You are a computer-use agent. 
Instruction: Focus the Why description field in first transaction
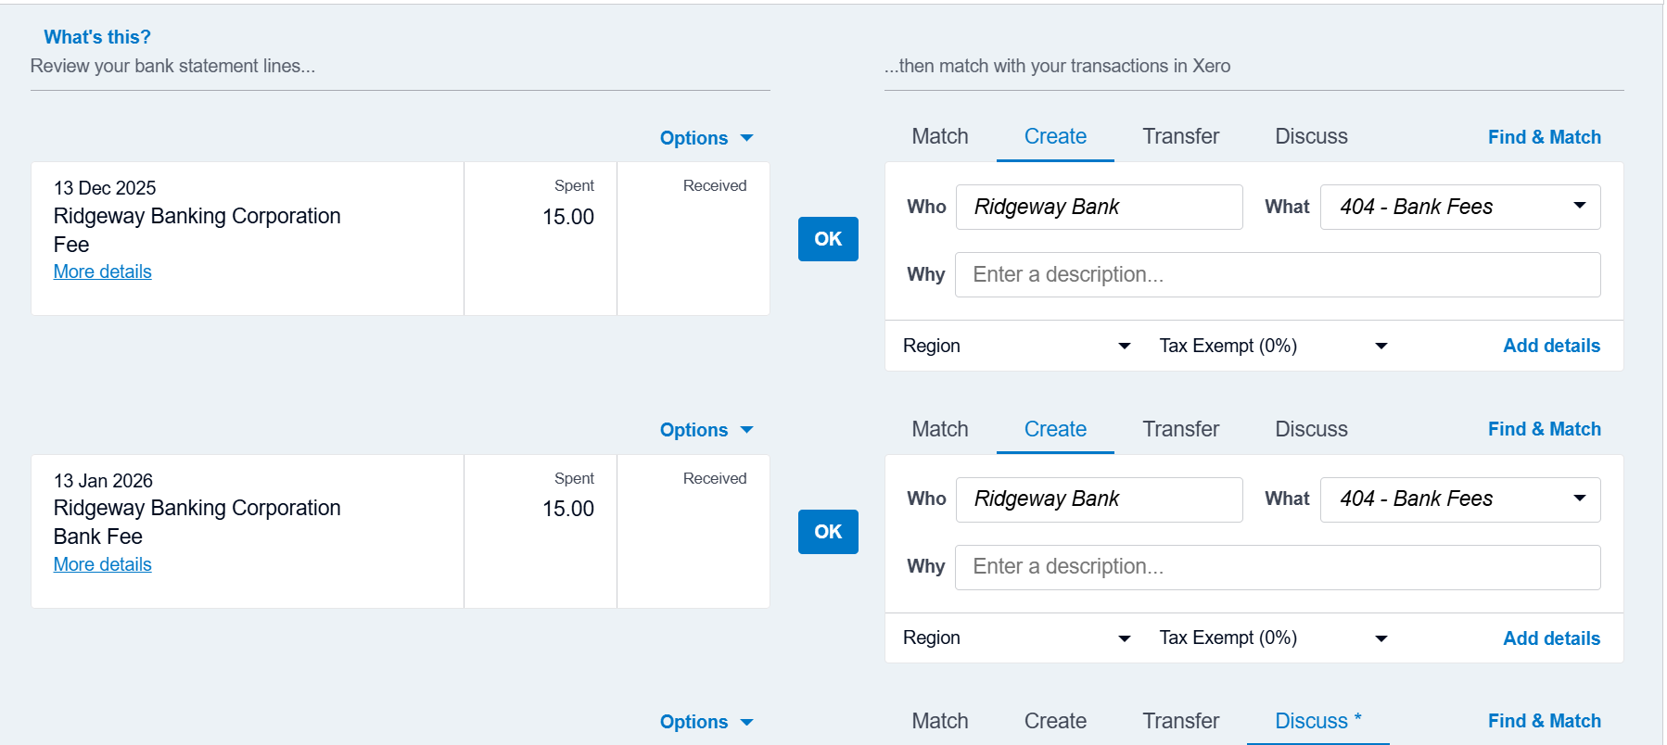[1277, 275]
